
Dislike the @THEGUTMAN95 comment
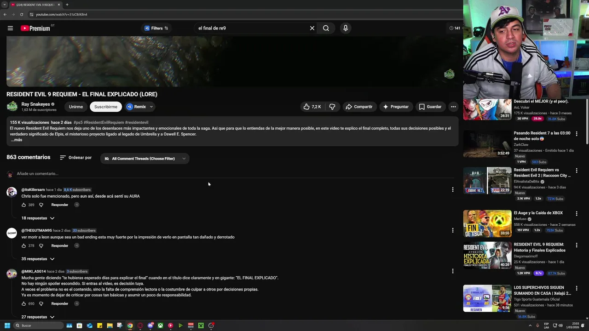click(41, 245)
